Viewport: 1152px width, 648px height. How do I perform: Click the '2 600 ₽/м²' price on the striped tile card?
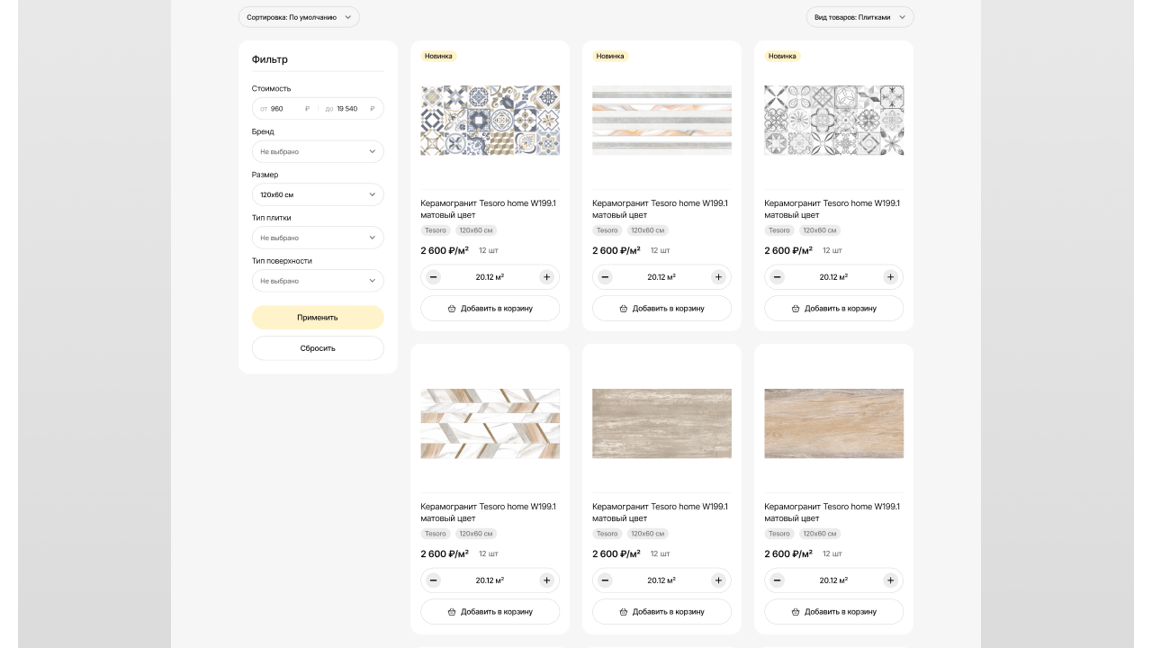pos(616,250)
